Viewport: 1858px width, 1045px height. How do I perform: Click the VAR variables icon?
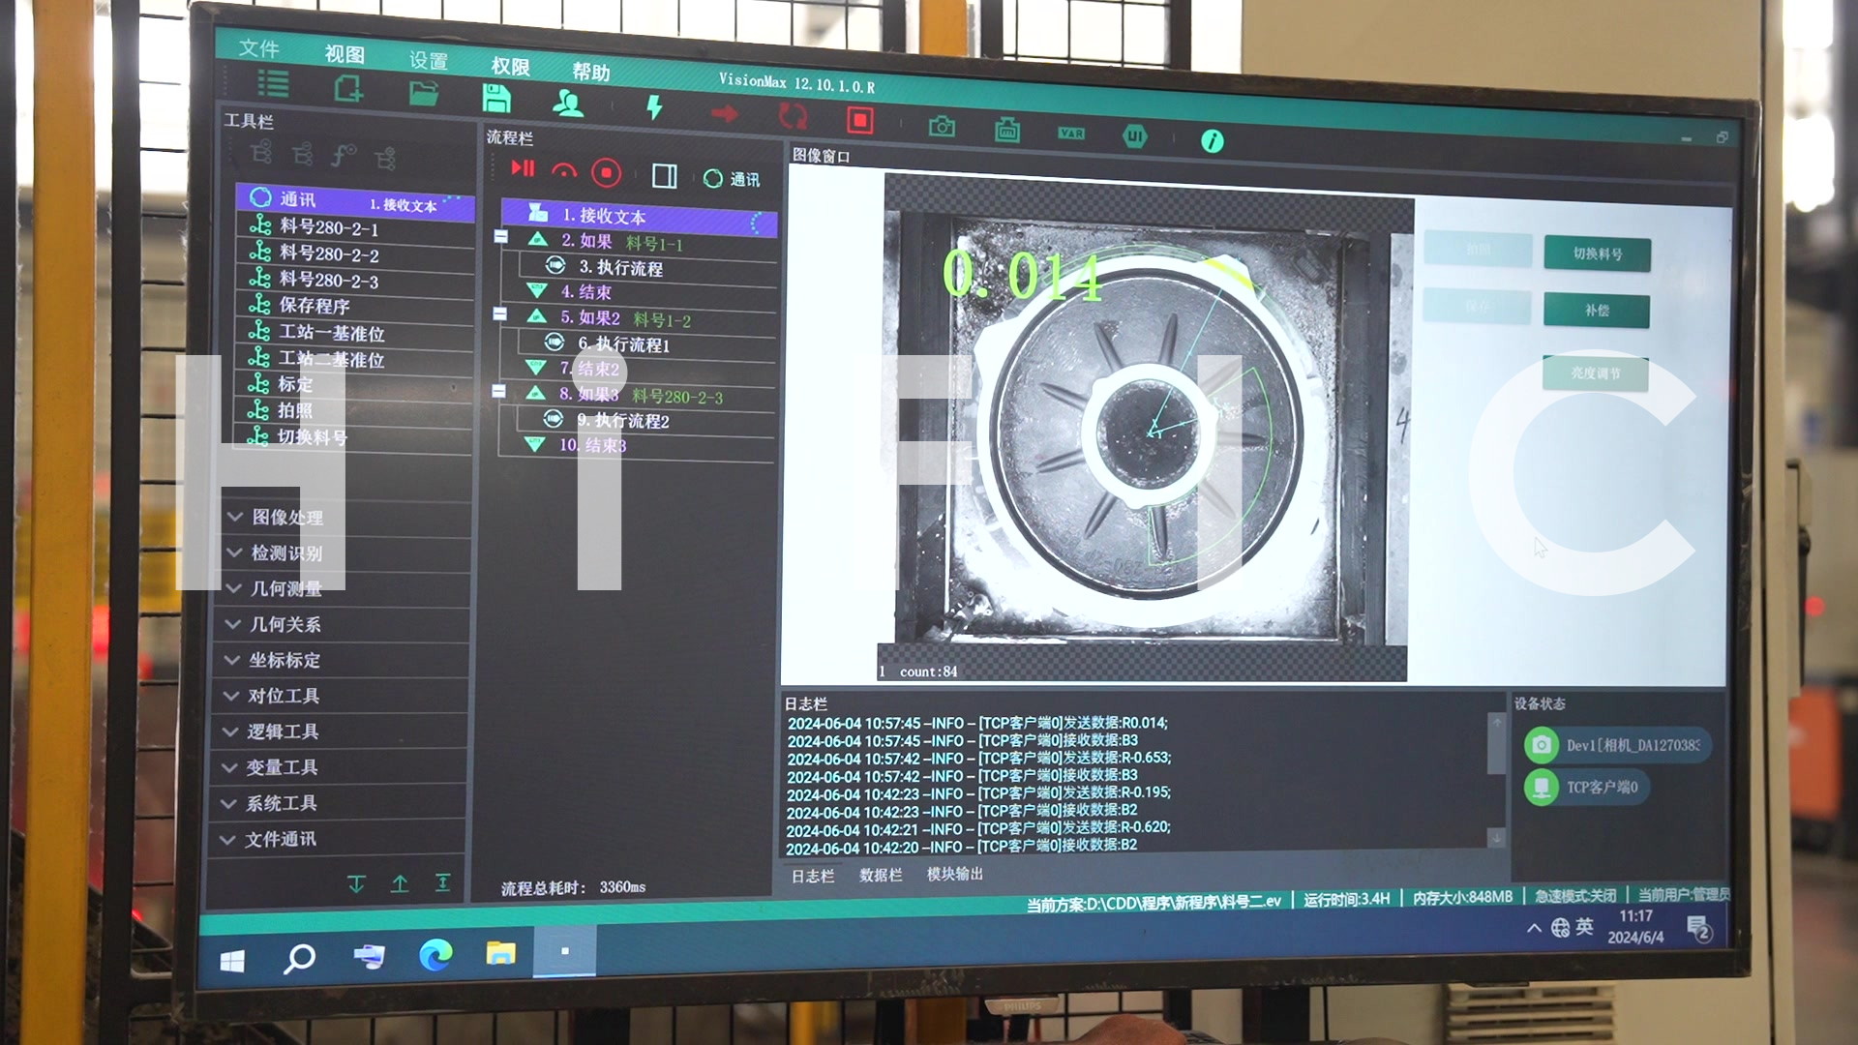coord(1071,133)
